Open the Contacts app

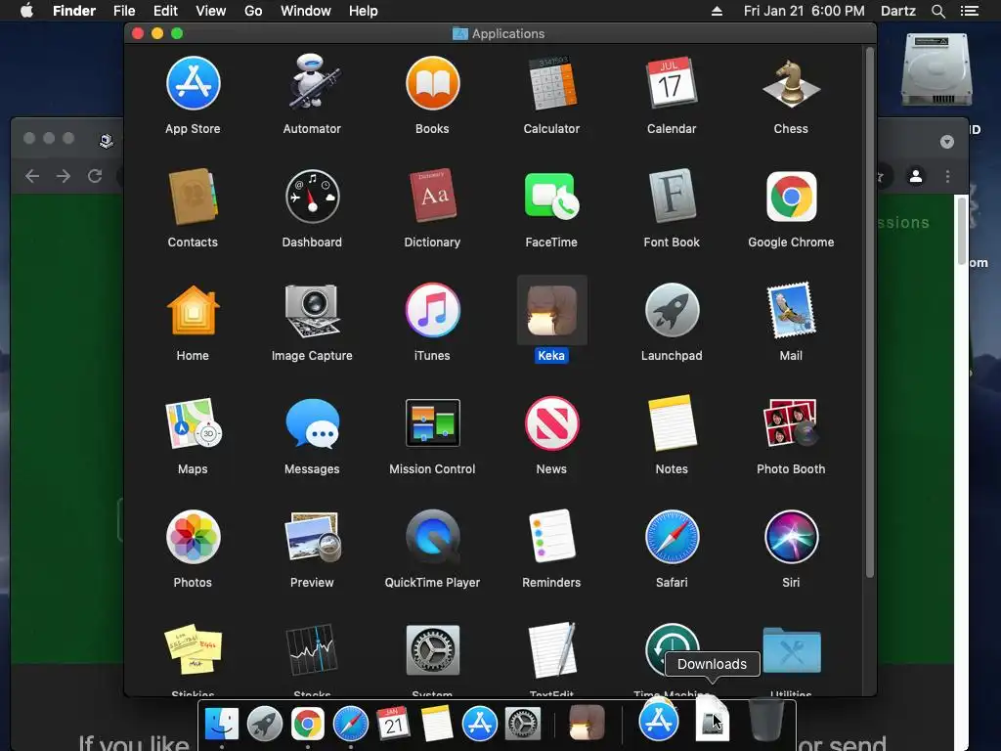click(193, 197)
